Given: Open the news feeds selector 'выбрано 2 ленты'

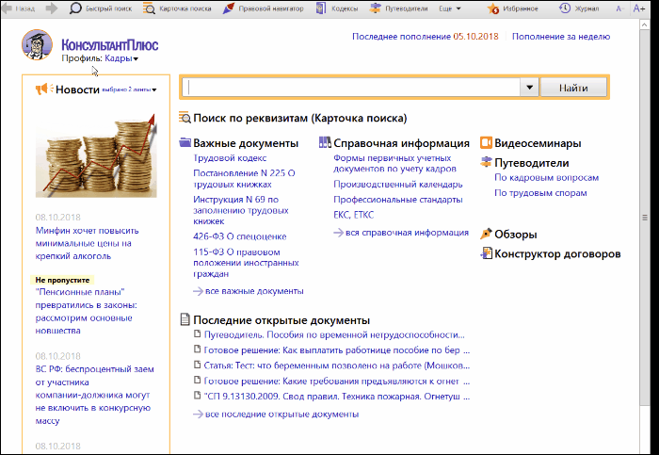Looking at the screenshot, I should (x=129, y=89).
